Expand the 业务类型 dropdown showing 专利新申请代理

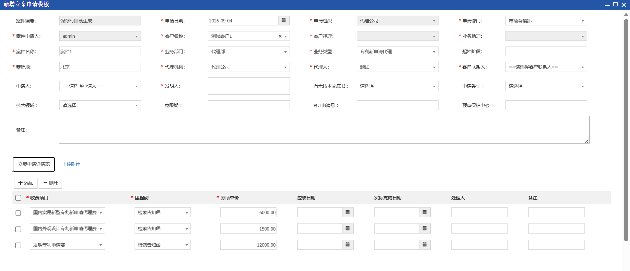[397, 52]
